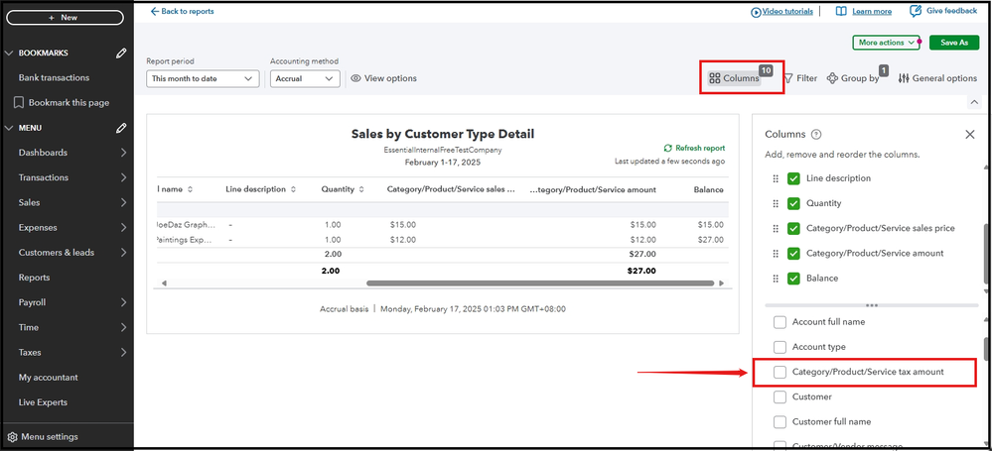The image size is (992, 451).
Task: Click the green Save As button
Action: [x=953, y=43]
